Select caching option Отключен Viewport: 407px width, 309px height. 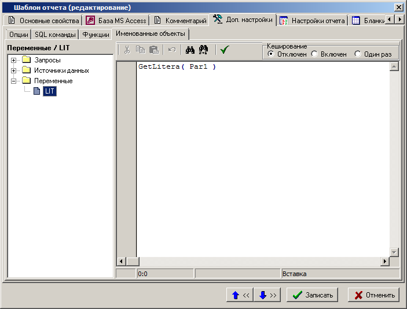pos(271,54)
